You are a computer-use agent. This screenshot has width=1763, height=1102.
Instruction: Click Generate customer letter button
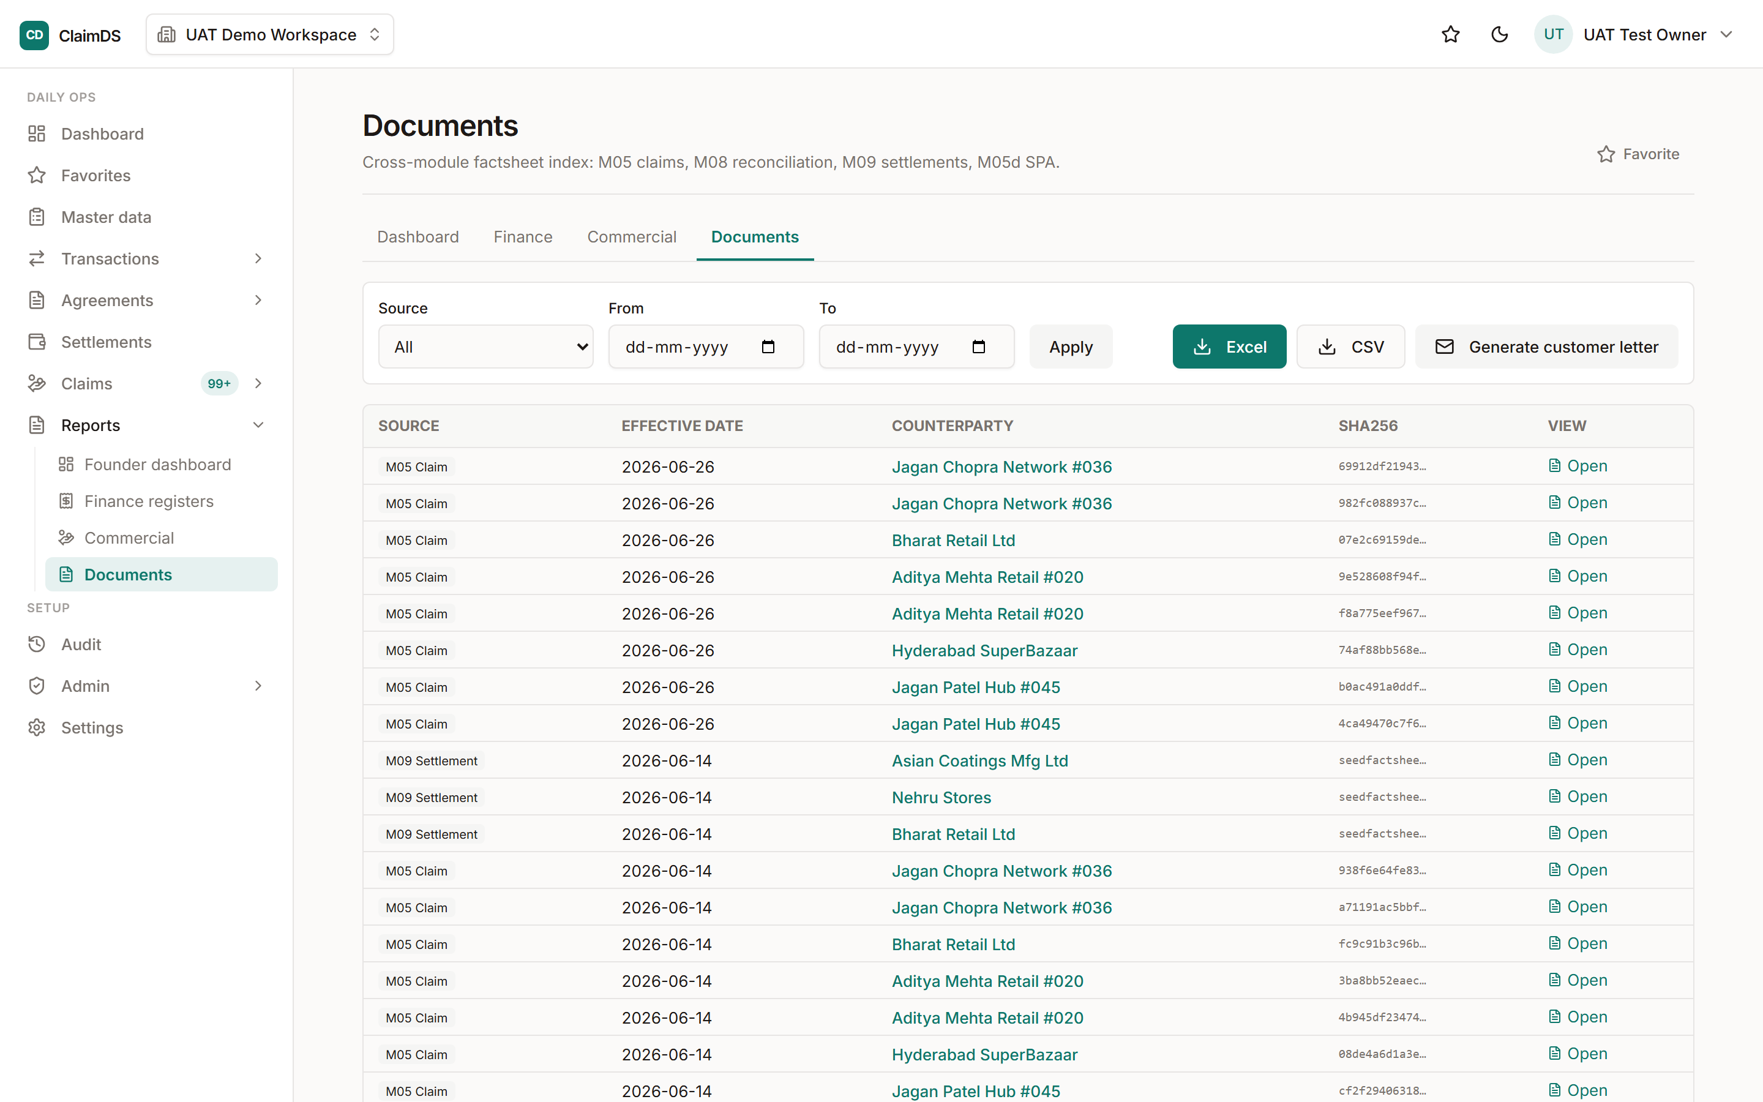1547,346
